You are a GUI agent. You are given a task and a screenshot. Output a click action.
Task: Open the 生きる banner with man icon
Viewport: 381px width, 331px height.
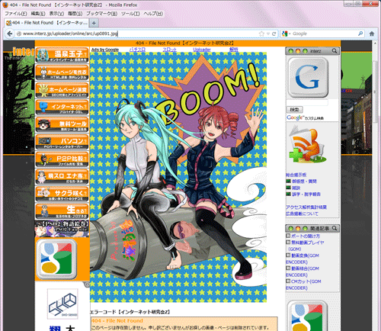point(62,211)
